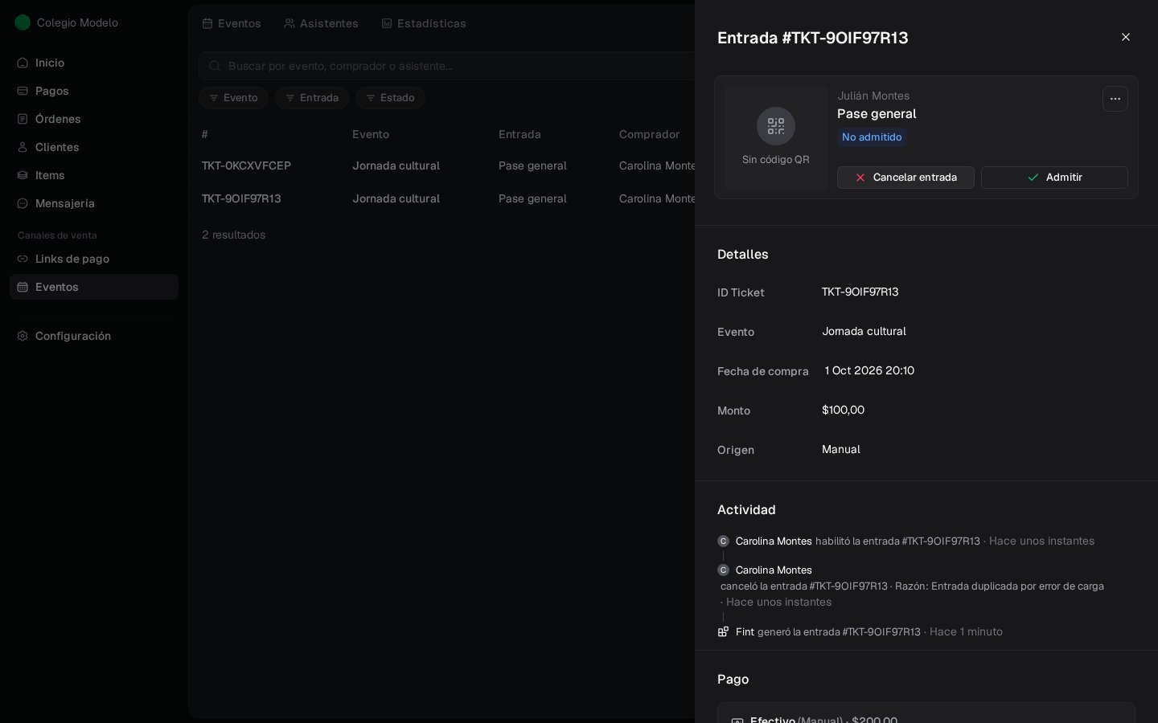Admit the attendee with Admitir button
Screen dimensions: 1158x723
click(1054, 178)
